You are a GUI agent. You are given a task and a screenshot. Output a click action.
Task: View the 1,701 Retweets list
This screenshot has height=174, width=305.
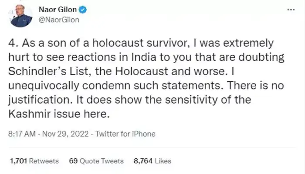tap(34, 161)
